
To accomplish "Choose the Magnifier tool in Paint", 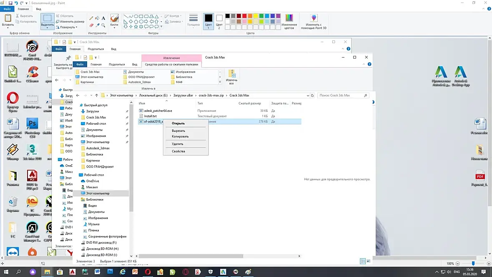I will (x=103, y=25).
